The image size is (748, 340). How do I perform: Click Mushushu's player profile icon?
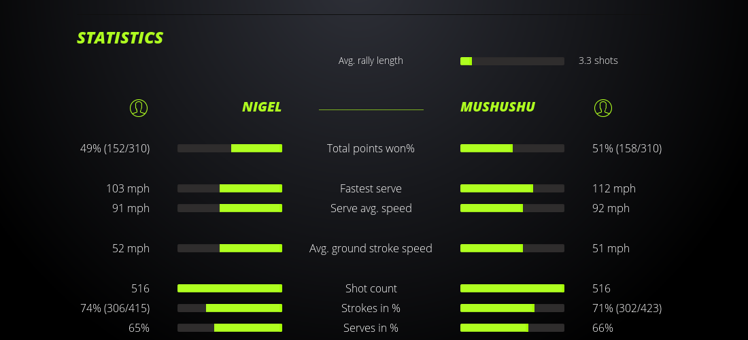click(x=602, y=107)
